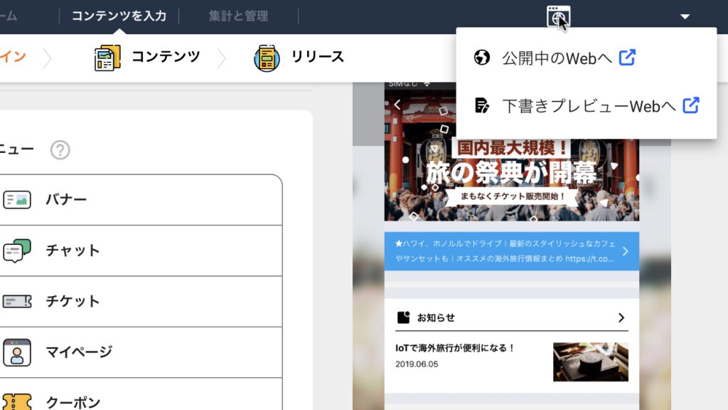
Task: Click external link icon after 下書きプレビューWebへ
Action: pyautogui.click(x=691, y=105)
